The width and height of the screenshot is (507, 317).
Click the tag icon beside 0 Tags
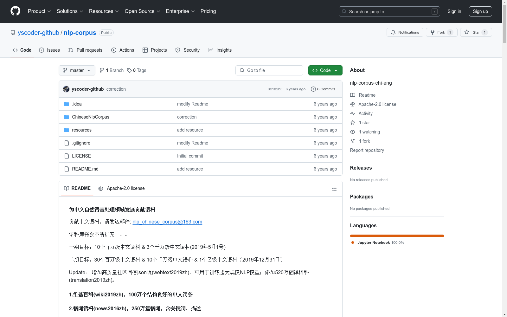[129, 70]
